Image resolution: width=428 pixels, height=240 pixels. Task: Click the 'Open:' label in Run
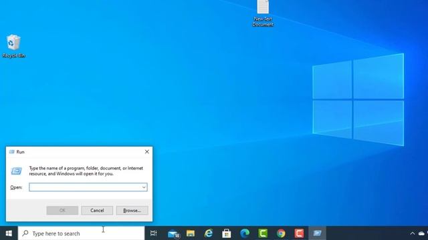(x=16, y=187)
